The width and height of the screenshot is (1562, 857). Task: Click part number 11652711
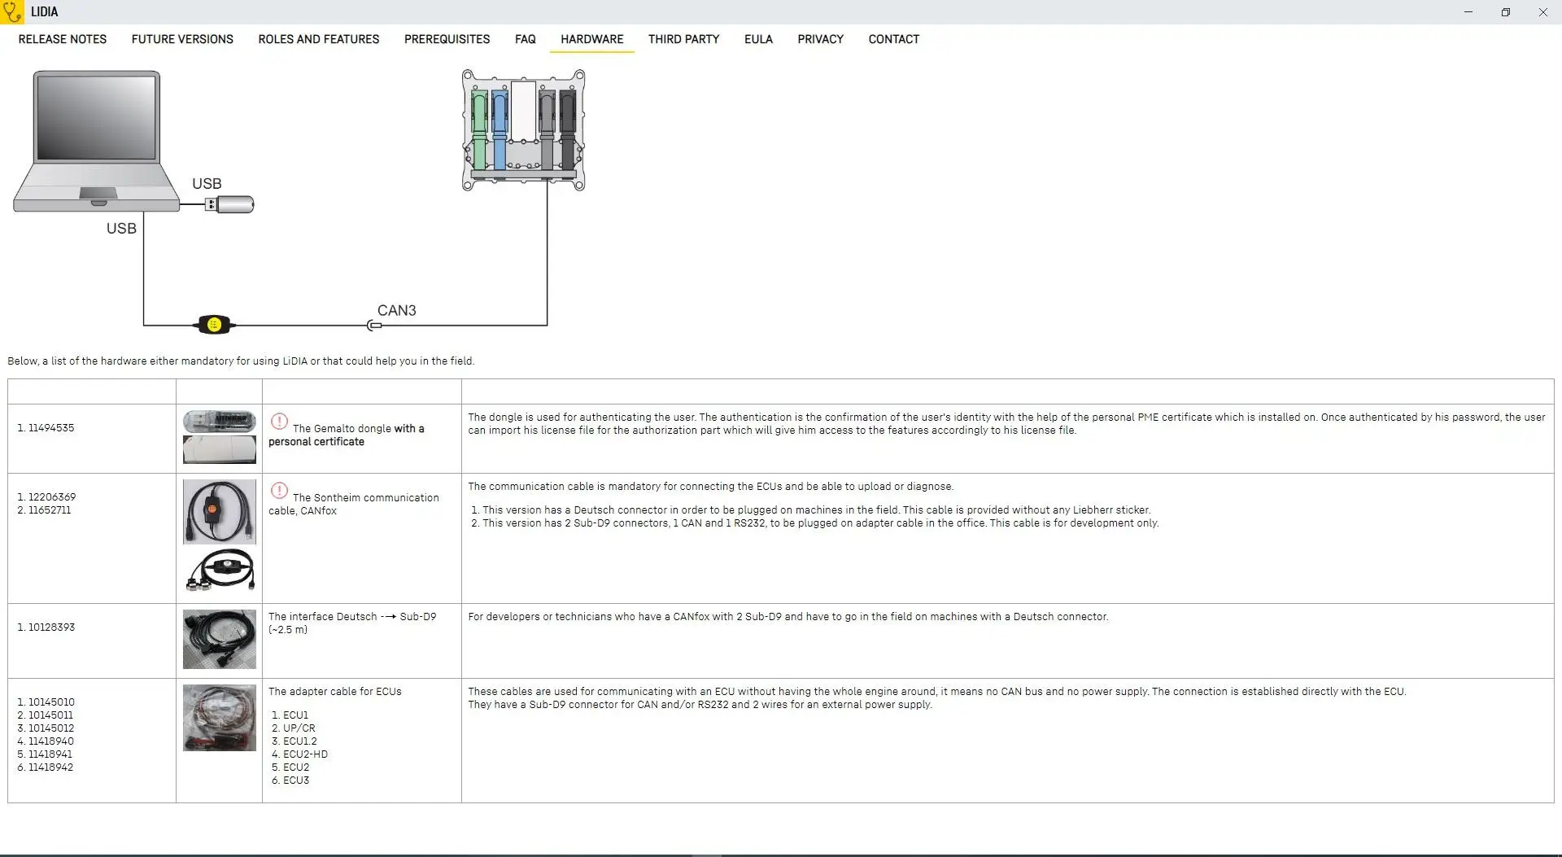pyautogui.click(x=50, y=510)
